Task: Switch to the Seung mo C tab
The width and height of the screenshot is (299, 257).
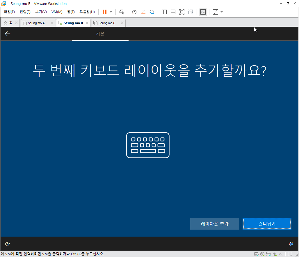Action: pos(107,23)
